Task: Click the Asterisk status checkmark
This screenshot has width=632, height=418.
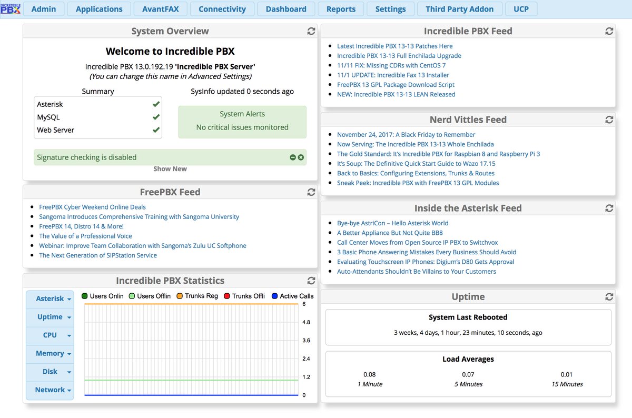Action: point(156,104)
